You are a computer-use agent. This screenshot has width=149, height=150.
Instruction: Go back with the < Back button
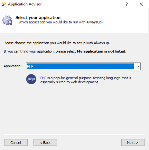45,143
